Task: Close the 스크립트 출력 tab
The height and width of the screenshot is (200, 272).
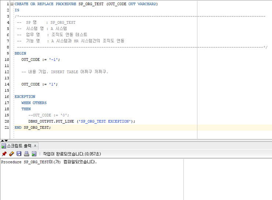Action: point(35,146)
